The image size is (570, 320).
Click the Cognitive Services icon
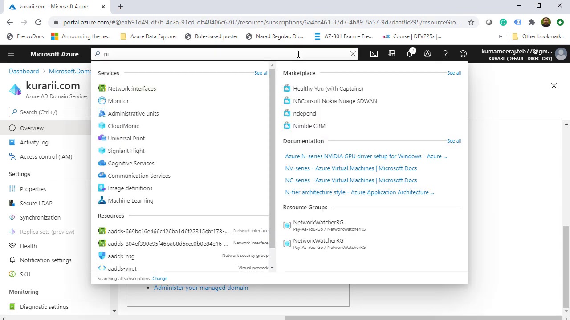(x=102, y=163)
